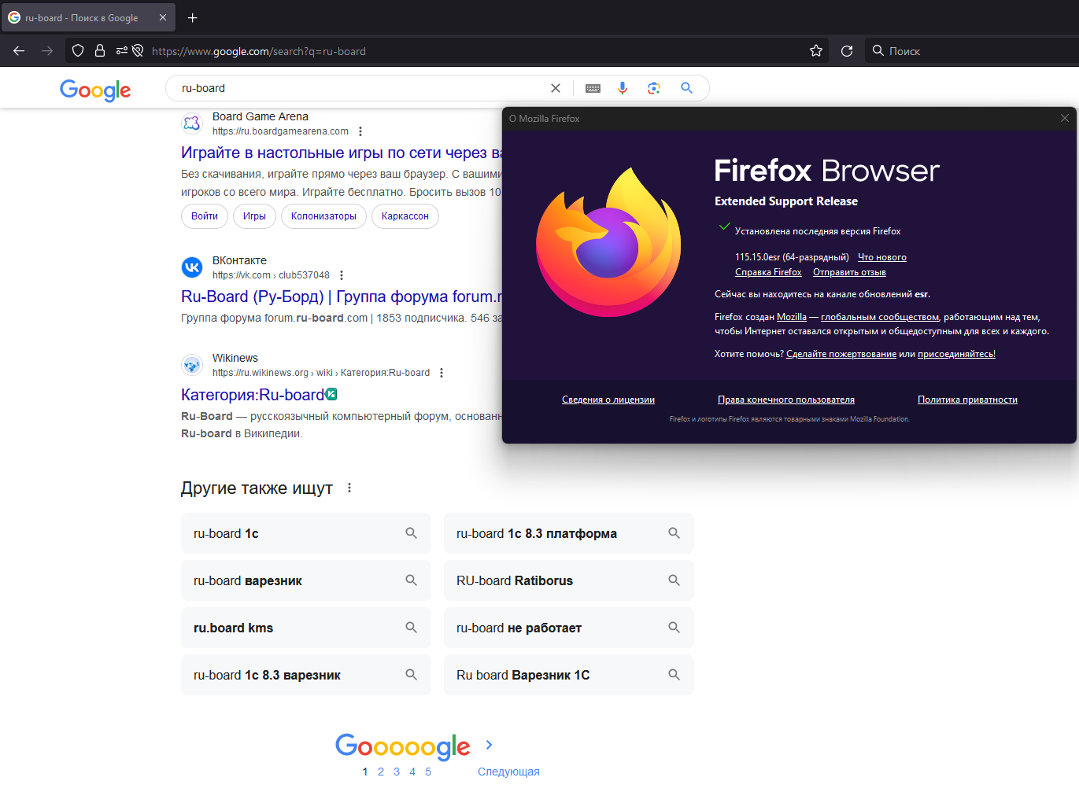Open the site permissions icon in address bar
This screenshot has height=792, width=1079.
[122, 51]
